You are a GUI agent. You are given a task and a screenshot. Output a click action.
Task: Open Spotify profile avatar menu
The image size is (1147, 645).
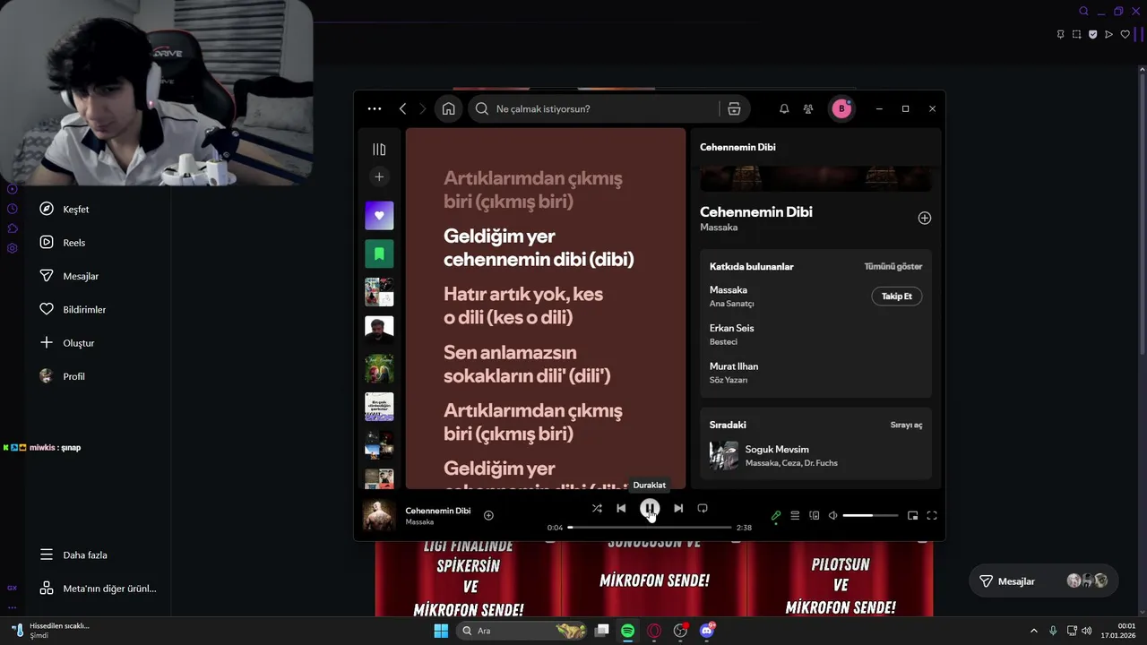(x=841, y=108)
